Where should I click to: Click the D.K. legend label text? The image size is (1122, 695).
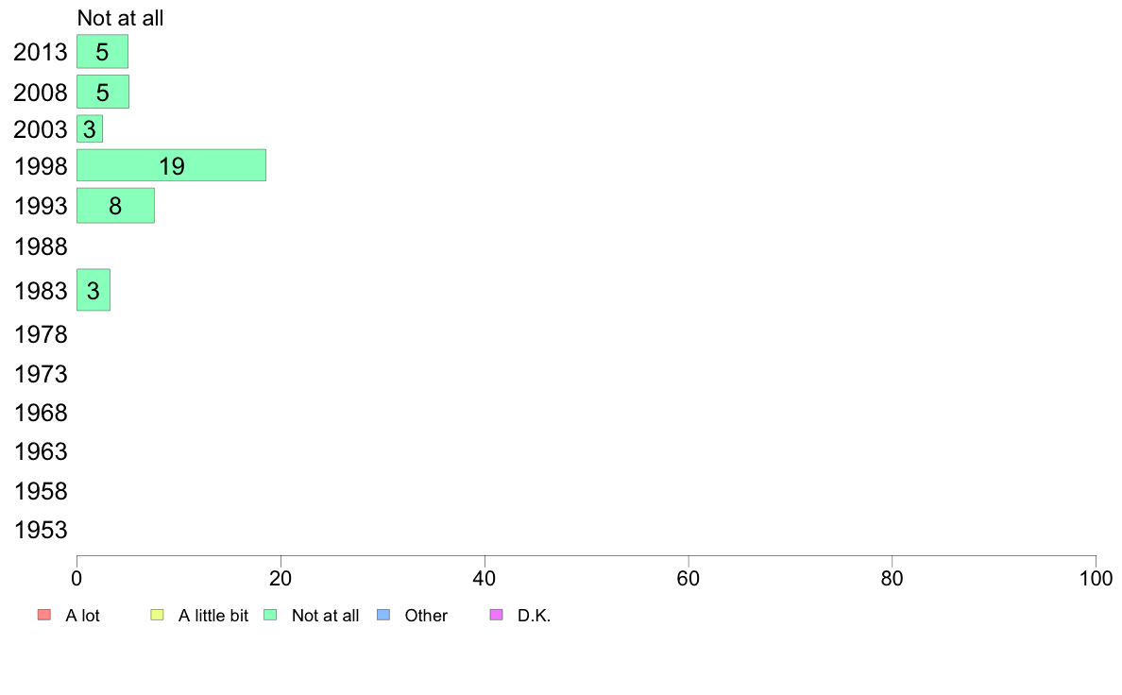tap(534, 616)
